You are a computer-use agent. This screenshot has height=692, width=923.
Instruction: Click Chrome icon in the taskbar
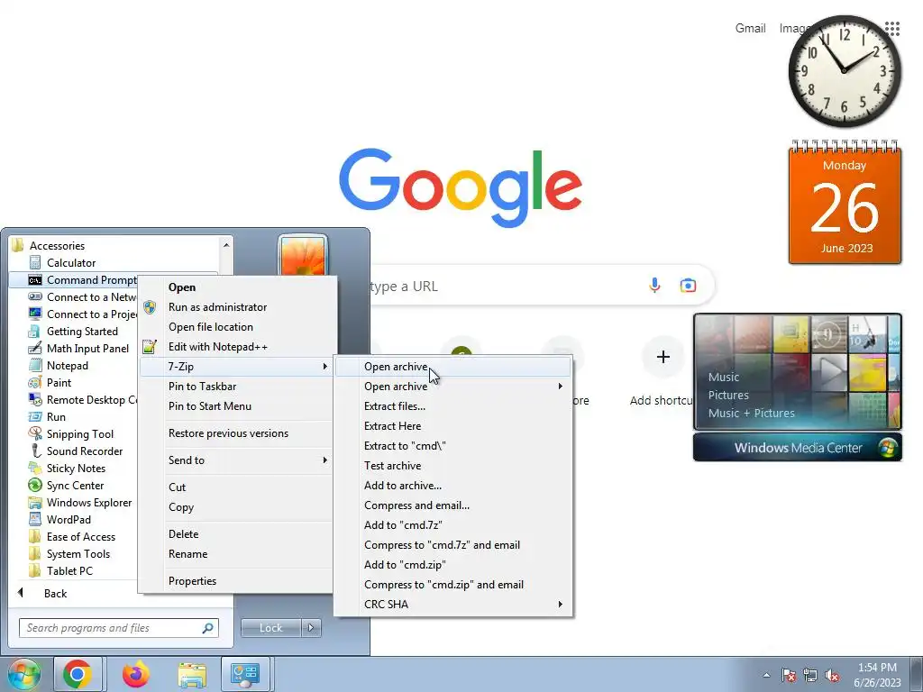click(x=78, y=674)
